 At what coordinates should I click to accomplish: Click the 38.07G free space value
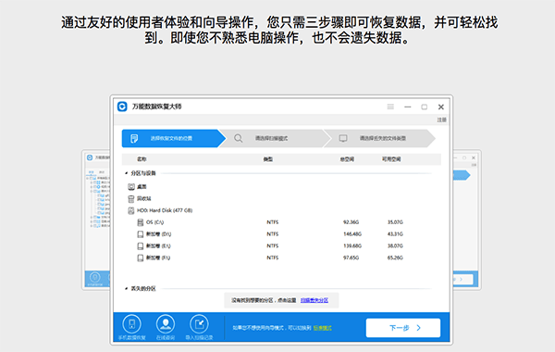[395, 245]
